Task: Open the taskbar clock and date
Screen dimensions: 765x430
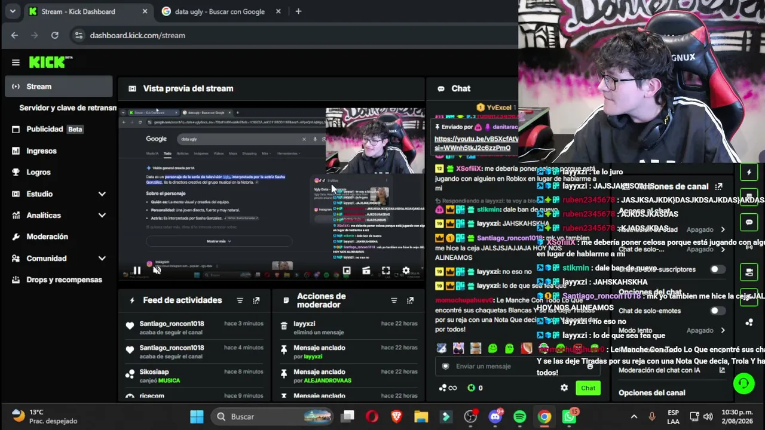Action: pos(736,416)
